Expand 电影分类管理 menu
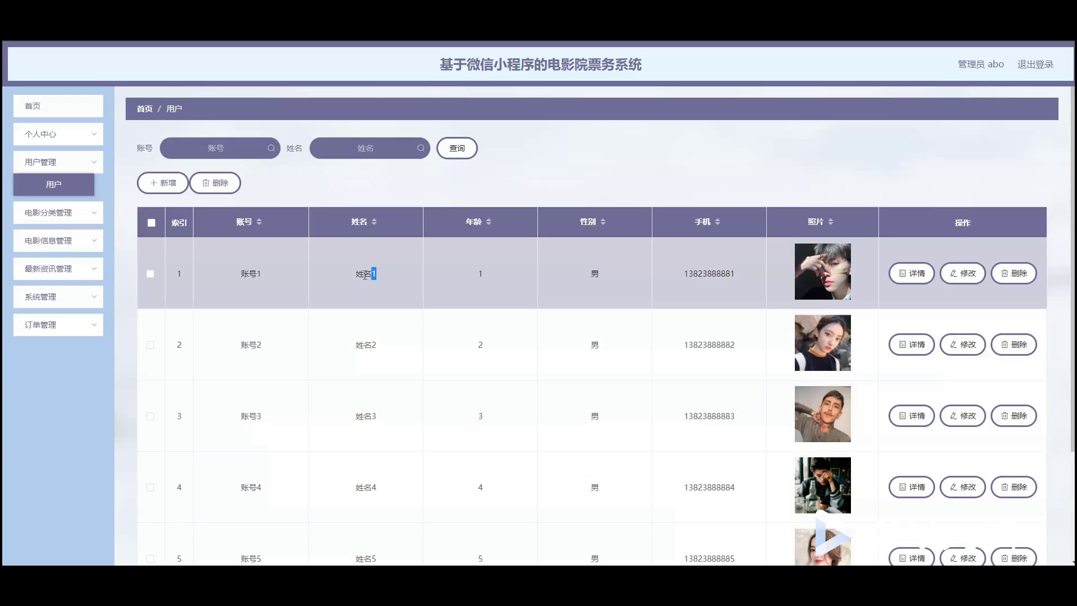 [58, 213]
